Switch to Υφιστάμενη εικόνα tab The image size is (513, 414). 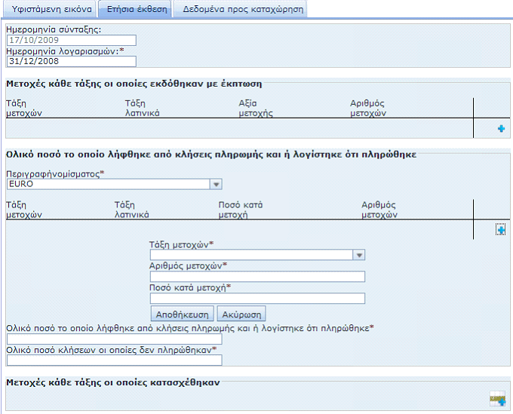coord(51,9)
